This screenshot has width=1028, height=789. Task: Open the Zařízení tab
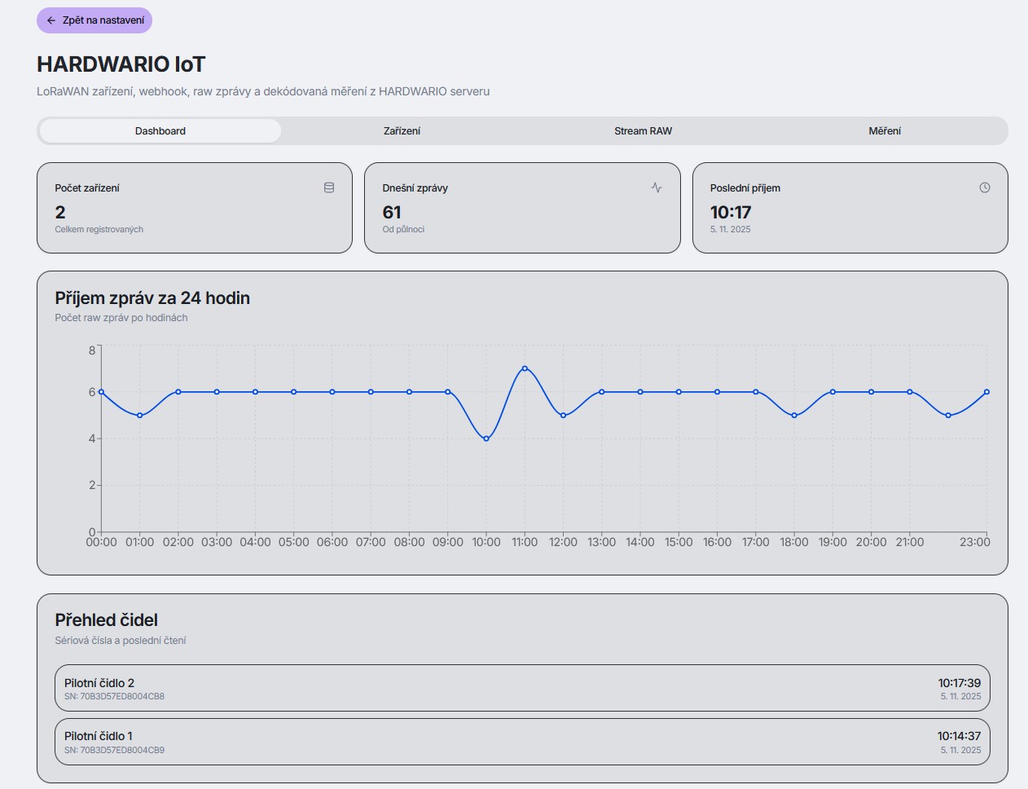402,131
